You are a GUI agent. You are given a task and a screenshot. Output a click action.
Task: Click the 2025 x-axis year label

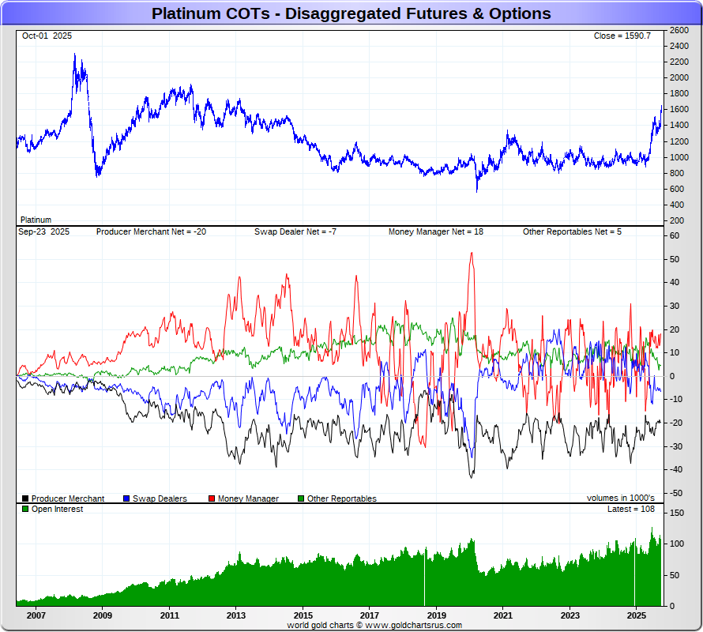[636, 615]
